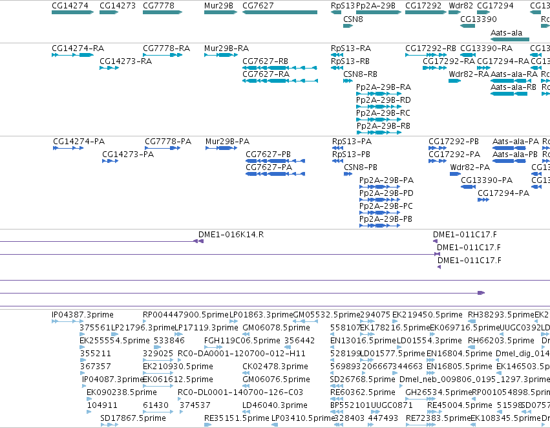Select the CSN8-RB transcript label
Image resolution: width=550 pixels, height=428 pixels.
(360, 74)
